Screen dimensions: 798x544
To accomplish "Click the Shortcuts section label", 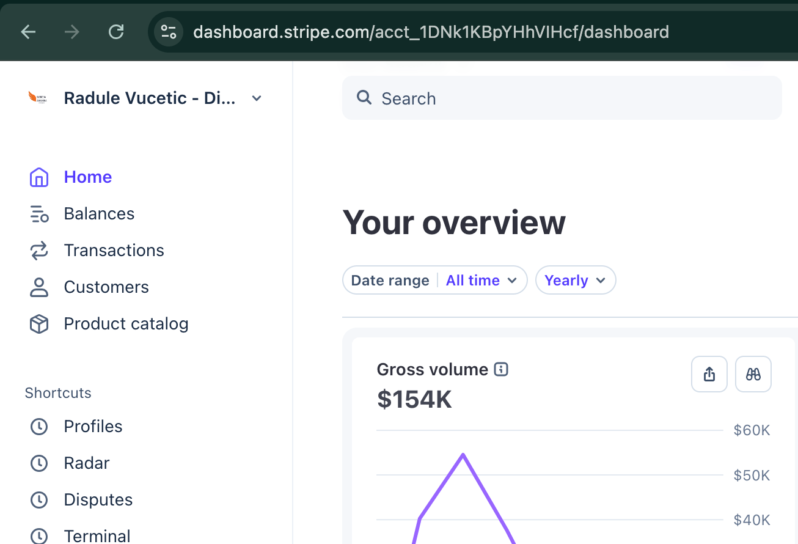I will point(58,393).
